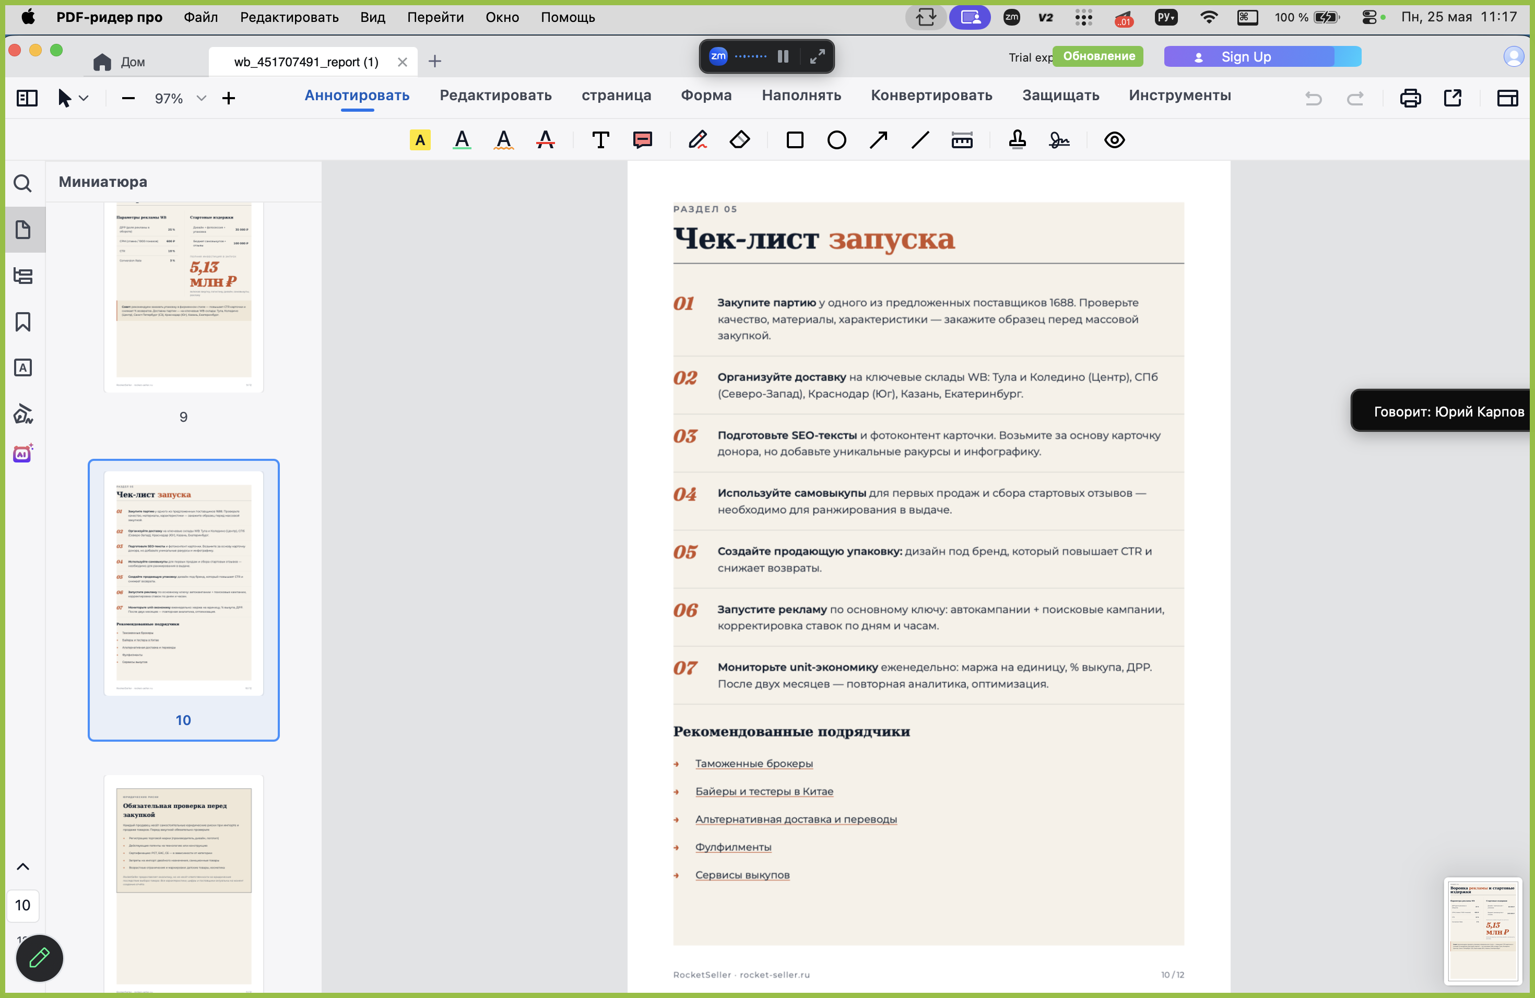The width and height of the screenshot is (1535, 998).
Task: Switch to the Редактировать toolbar tab
Action: coord(495,96)
